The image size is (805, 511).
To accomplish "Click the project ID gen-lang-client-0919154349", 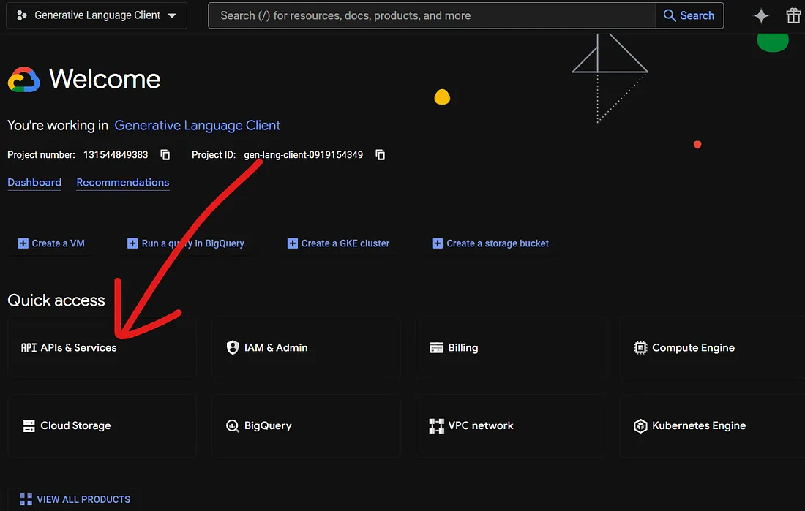I will tap(304, 154).
